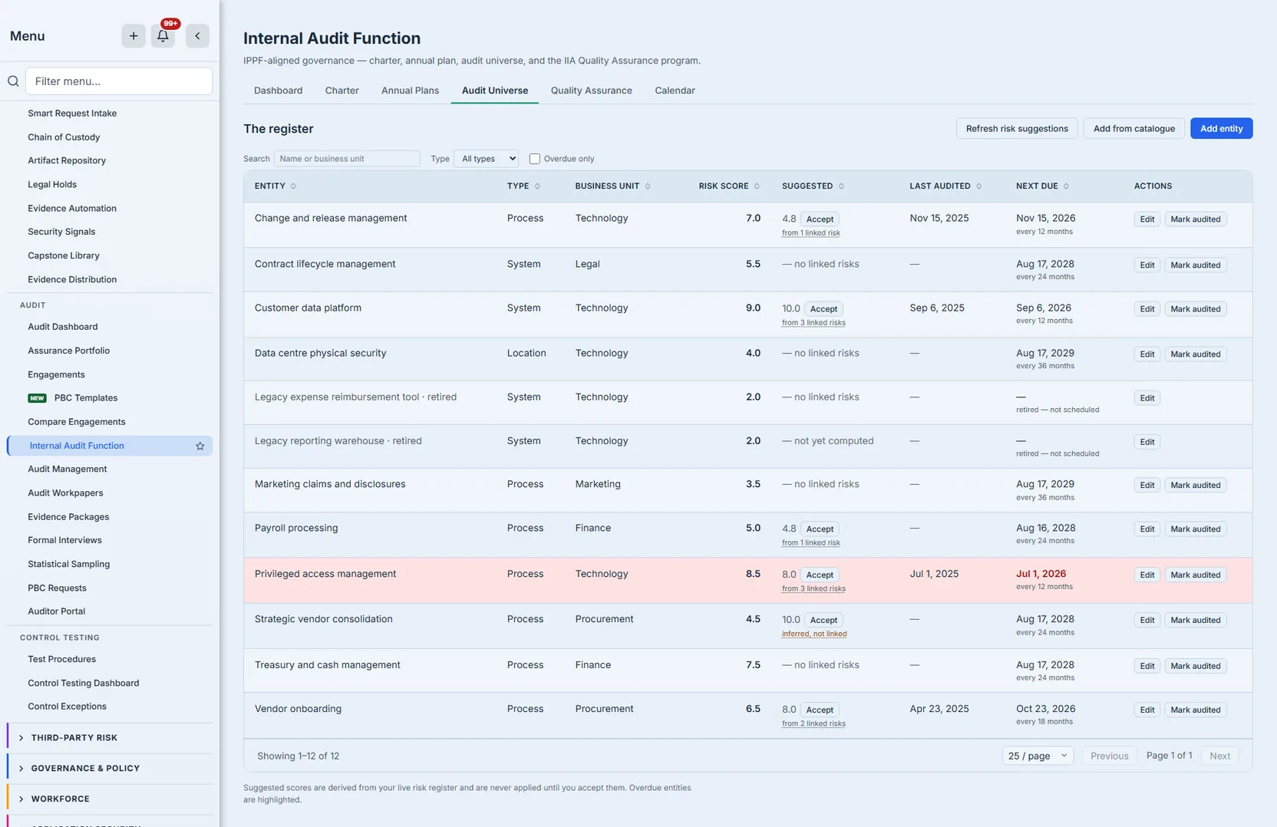Click the Previous pagination button
1277x827 pixels.
(1109, 756)
